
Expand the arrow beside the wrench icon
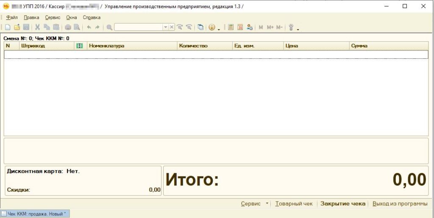pos(298,29)
